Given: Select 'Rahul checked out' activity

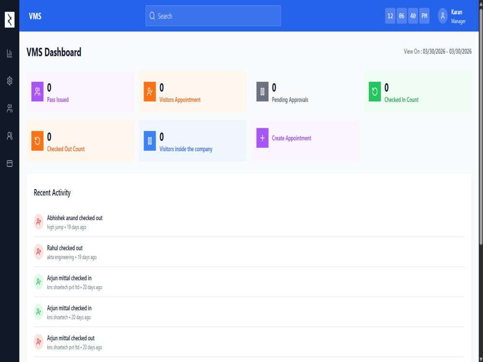Looking at the screenshot, I should pyautogui.click(x=65, y=248).
